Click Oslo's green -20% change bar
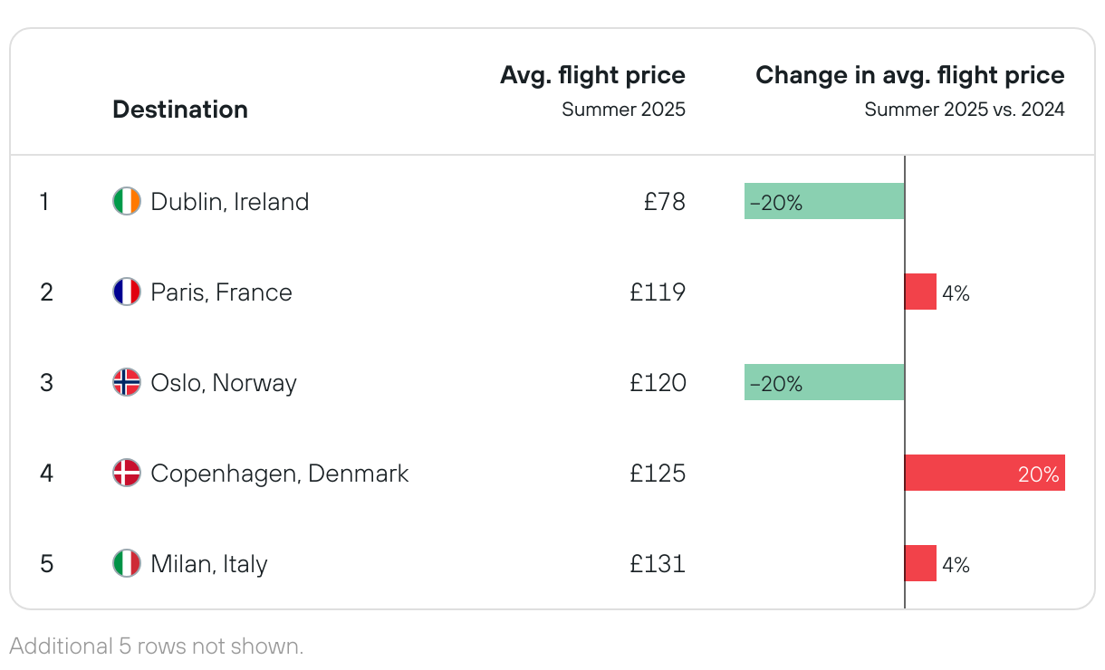1105x670 pixels. [x=824, y=382]
